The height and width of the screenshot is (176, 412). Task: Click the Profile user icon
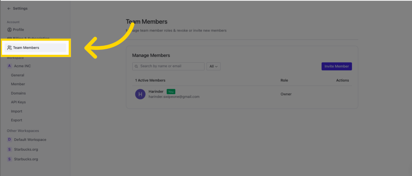(x=9, y=30)
